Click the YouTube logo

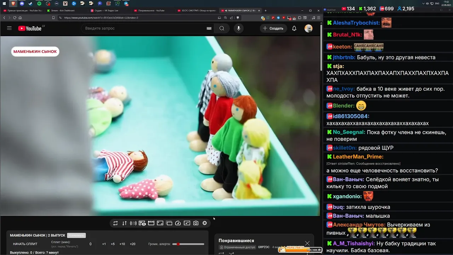pos(30,28)
